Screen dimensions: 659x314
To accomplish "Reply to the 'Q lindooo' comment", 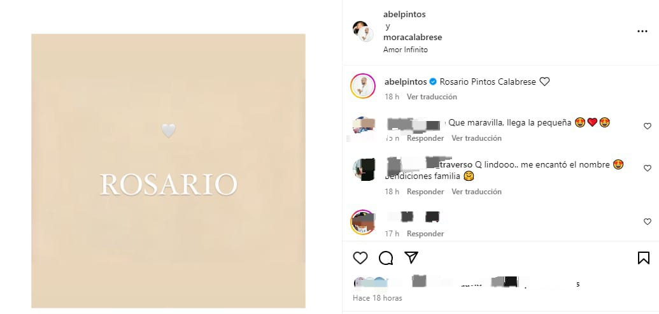I will (x=425, y=191).
